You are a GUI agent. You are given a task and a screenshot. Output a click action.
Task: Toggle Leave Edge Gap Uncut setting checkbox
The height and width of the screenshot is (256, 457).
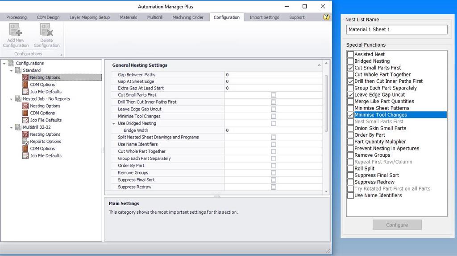[x=274, y=109]
